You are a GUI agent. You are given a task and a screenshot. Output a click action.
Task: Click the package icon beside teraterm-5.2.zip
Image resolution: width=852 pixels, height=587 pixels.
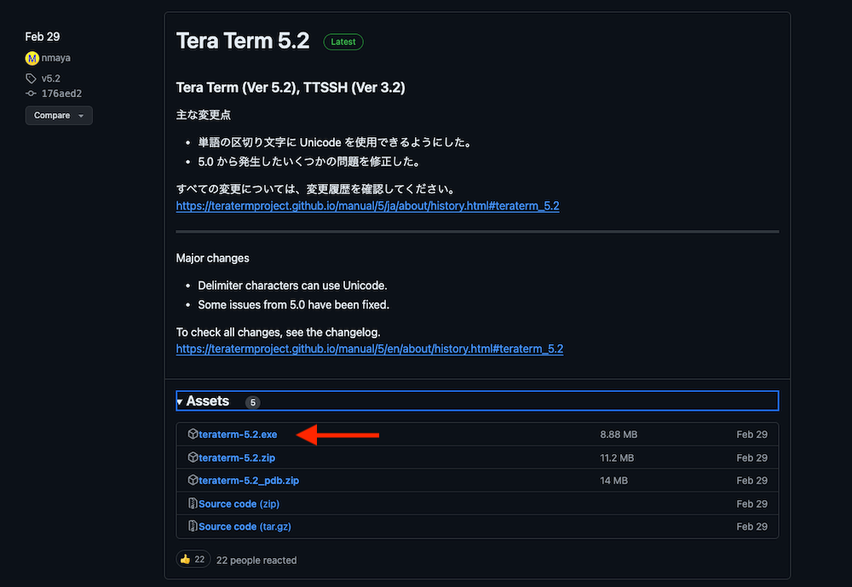193,458
